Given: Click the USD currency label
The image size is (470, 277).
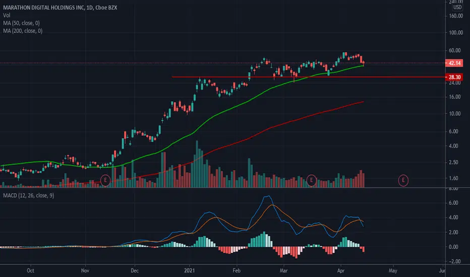Looking at the screenshot, I should [457, 7].
